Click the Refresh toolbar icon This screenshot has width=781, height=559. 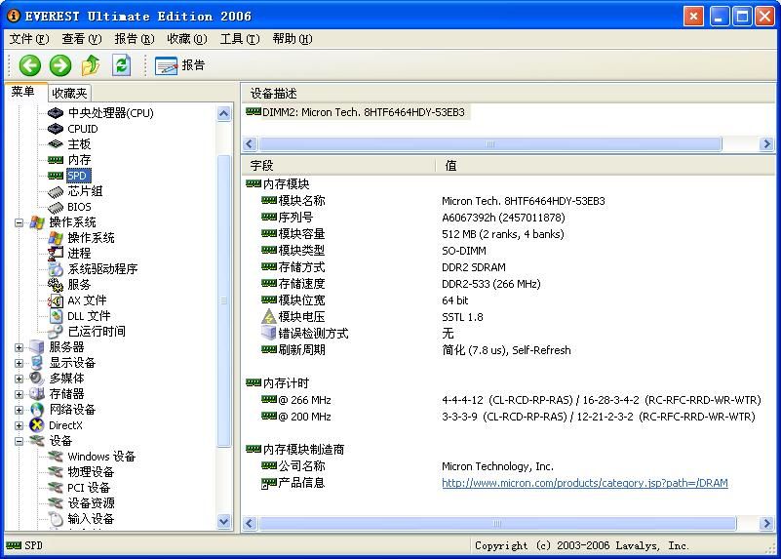(121, 65)
